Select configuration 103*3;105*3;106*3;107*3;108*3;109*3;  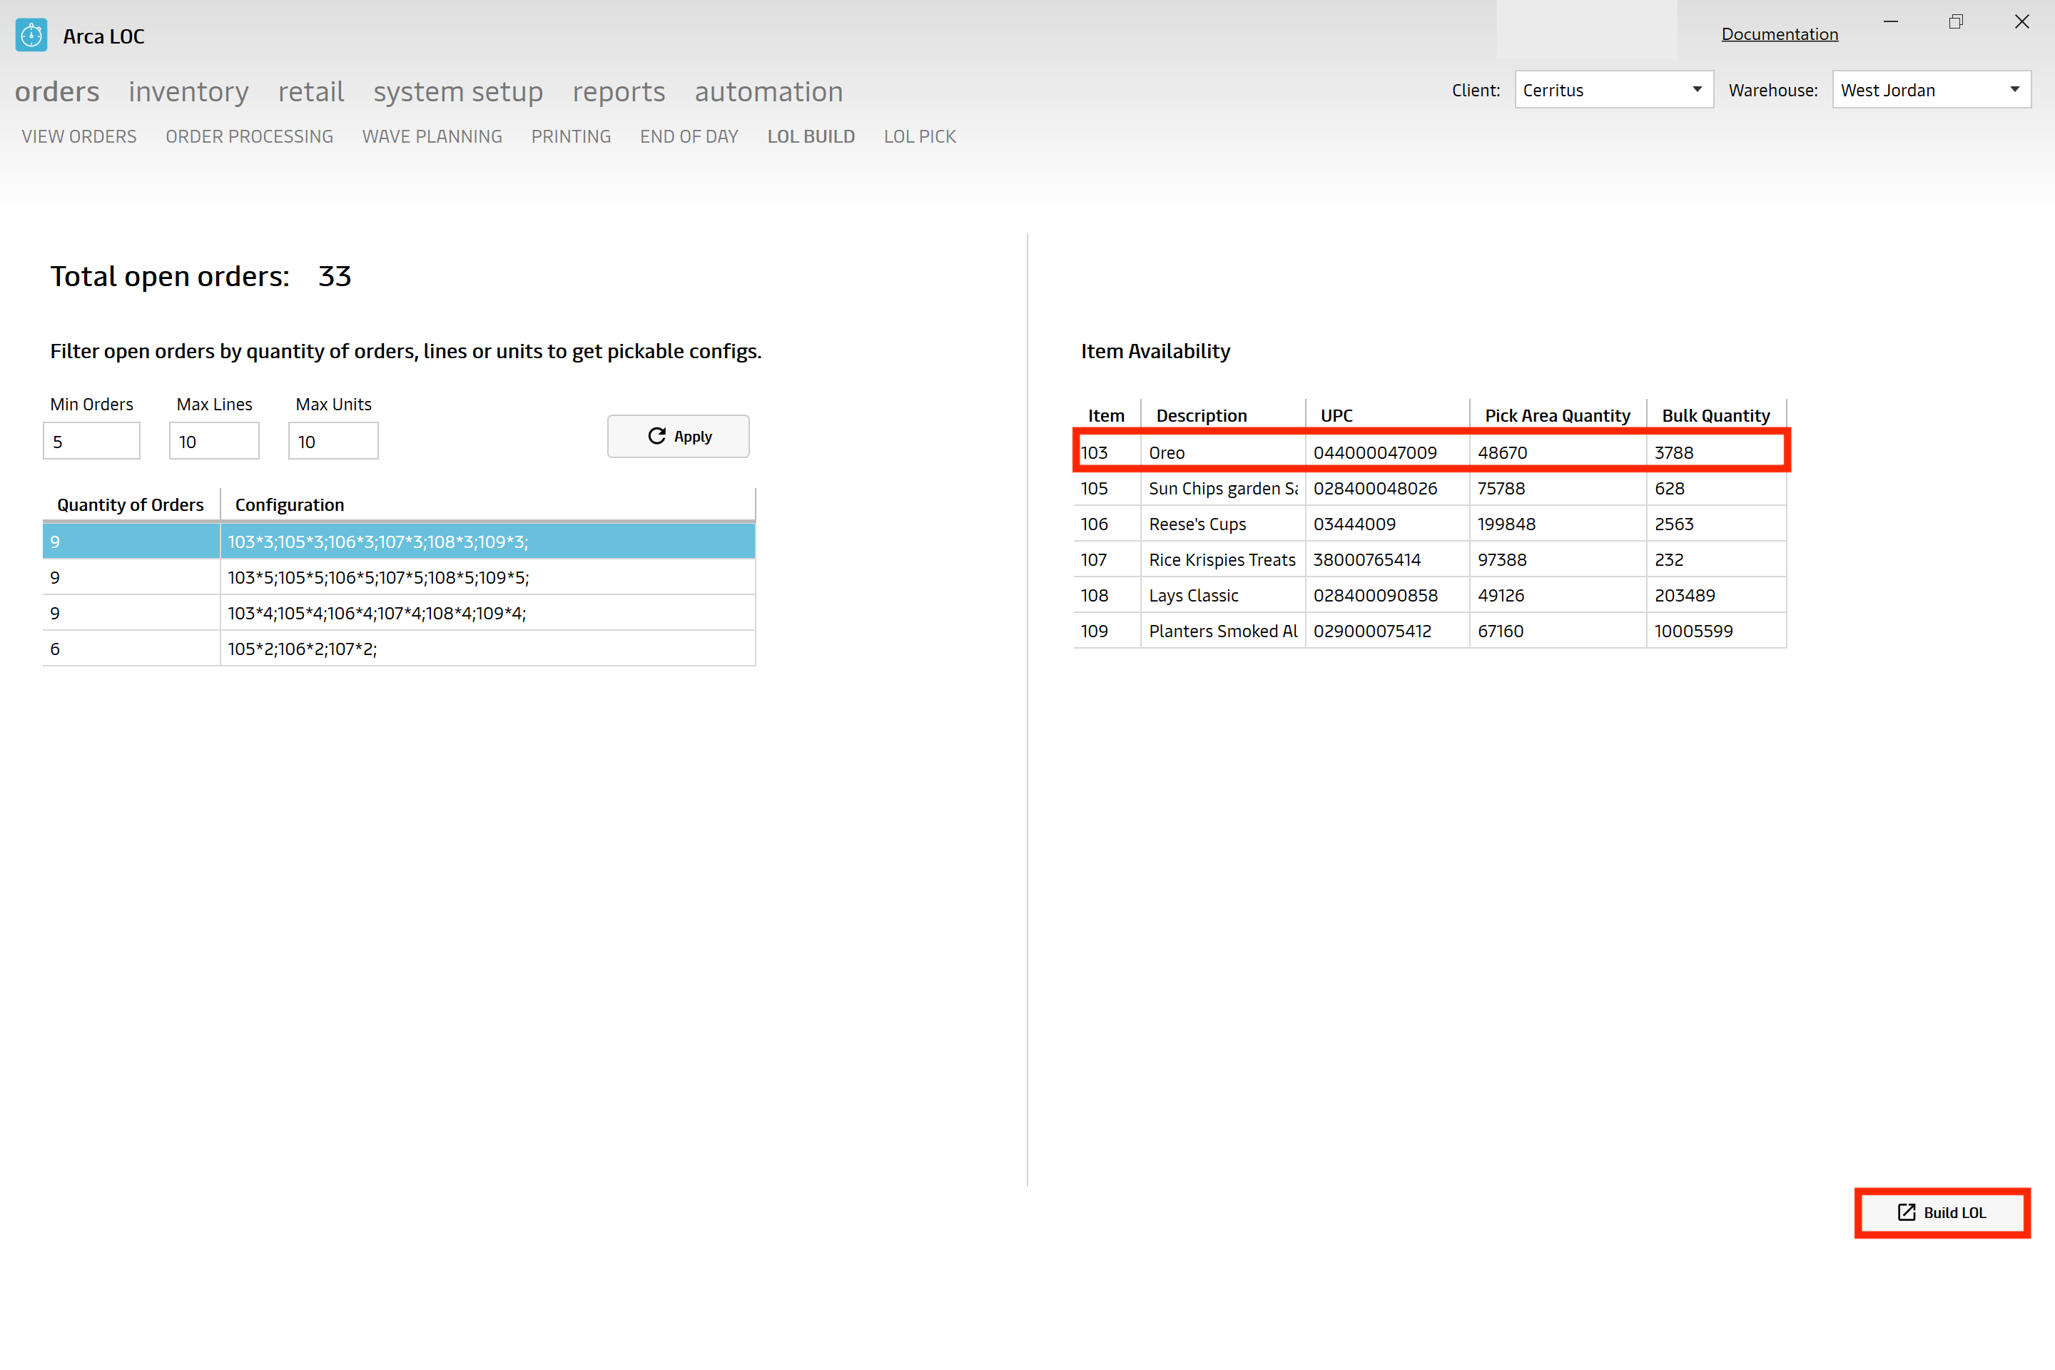400,541
